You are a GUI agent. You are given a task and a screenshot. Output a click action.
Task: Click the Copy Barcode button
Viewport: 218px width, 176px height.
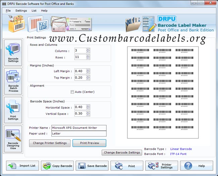click(57, 166)
